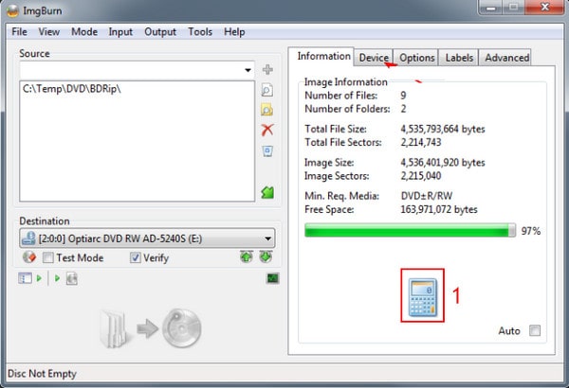The height and width of the screenshot is (388, 569).
Task: Click the DVD±R/RW media value
Action: point(427,196)
